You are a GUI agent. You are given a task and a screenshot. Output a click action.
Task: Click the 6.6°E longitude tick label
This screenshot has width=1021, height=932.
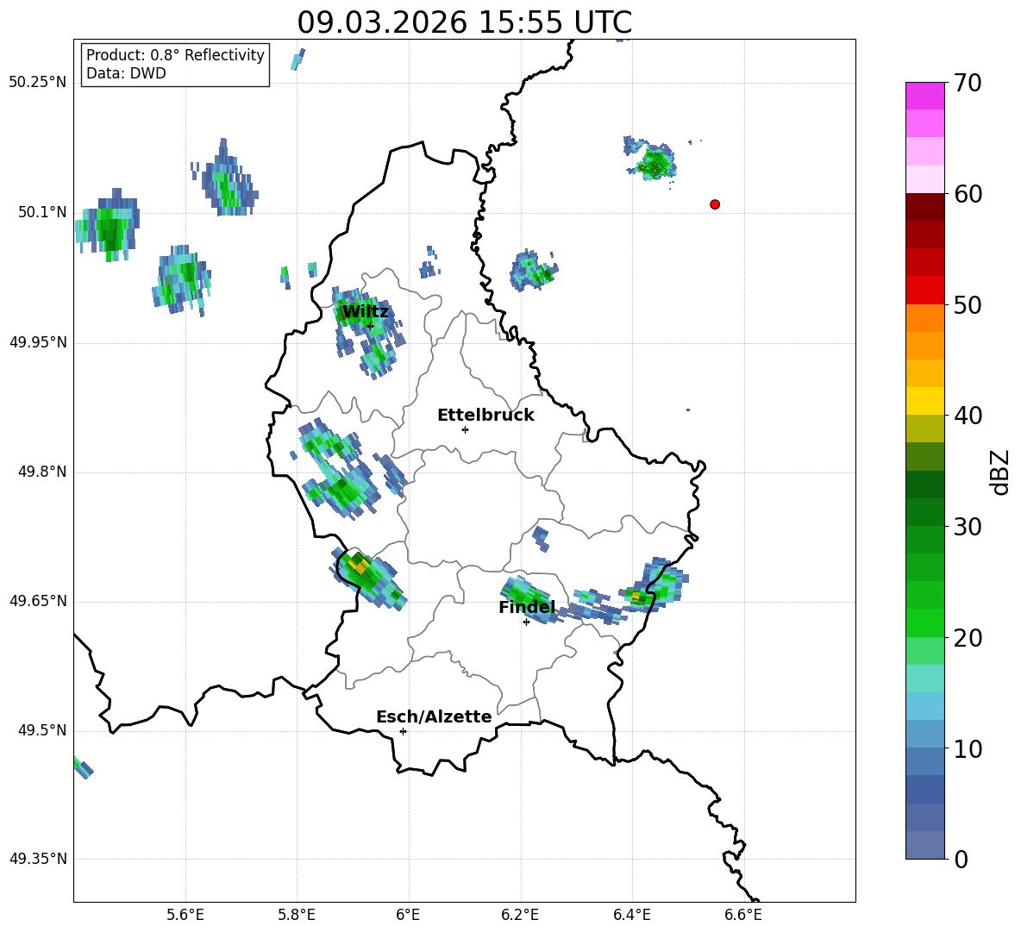point(743,915)
